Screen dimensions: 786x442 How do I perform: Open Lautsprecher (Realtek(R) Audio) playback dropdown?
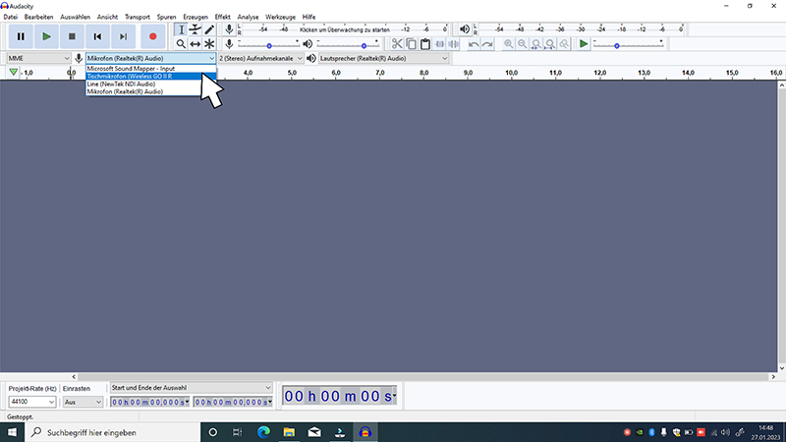point(383,58)
